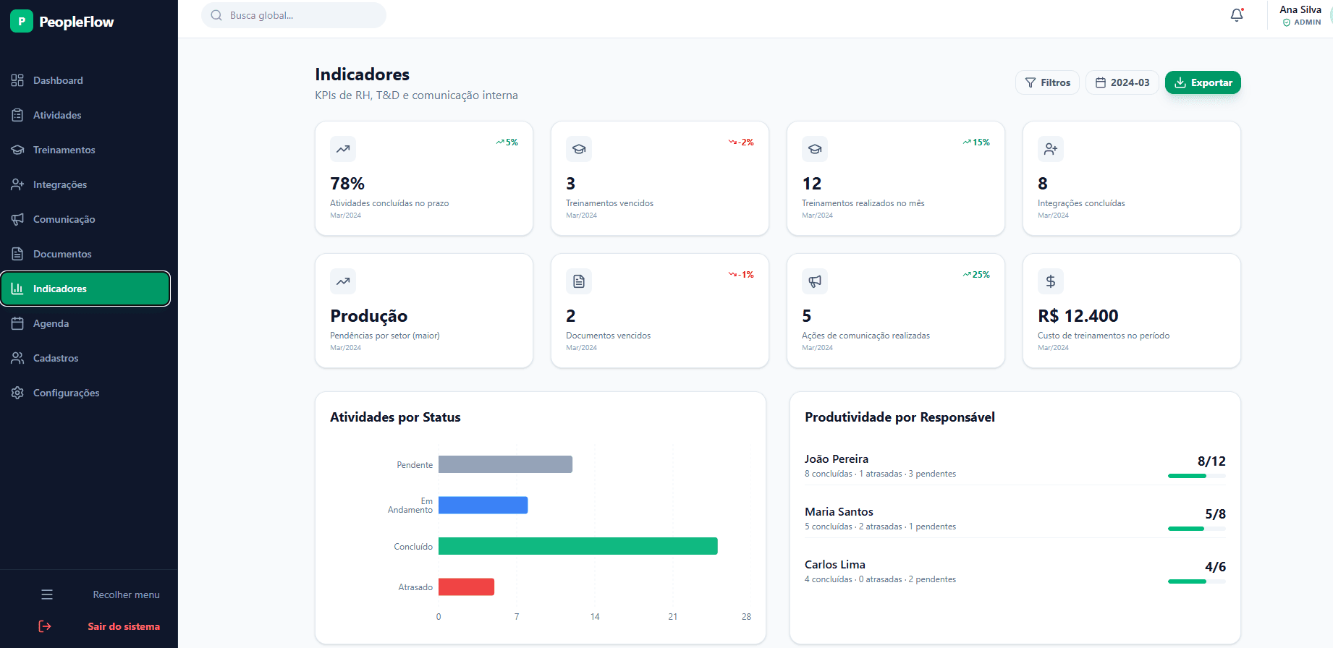
Task: Click megaphone icon on Ações de comunicação card
Action: point(815,281)
